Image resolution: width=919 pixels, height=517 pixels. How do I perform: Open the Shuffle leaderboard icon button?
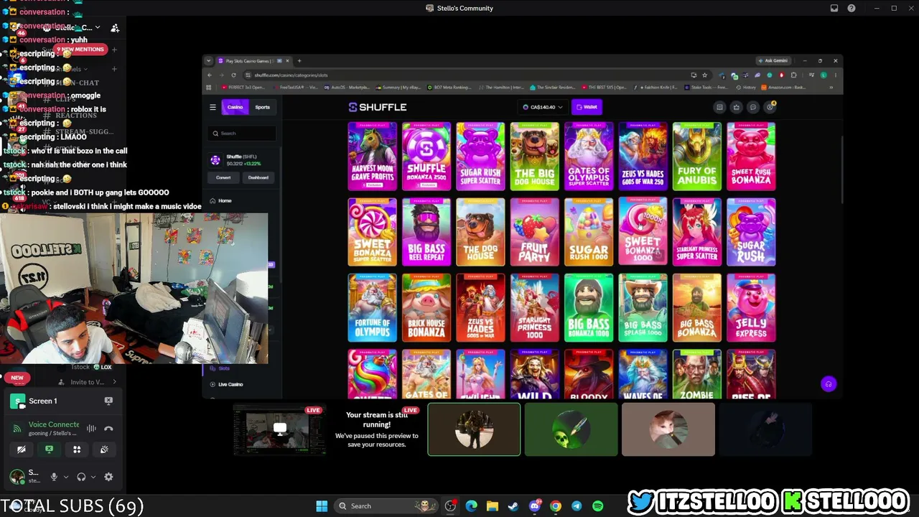click(719, 107)
